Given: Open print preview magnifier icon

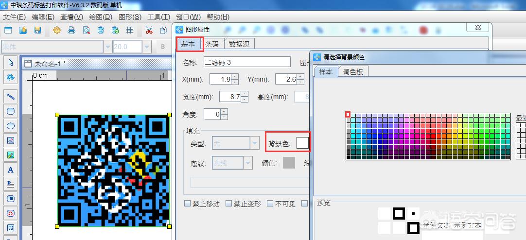Looking at the screenshot, I should (86, 30).
